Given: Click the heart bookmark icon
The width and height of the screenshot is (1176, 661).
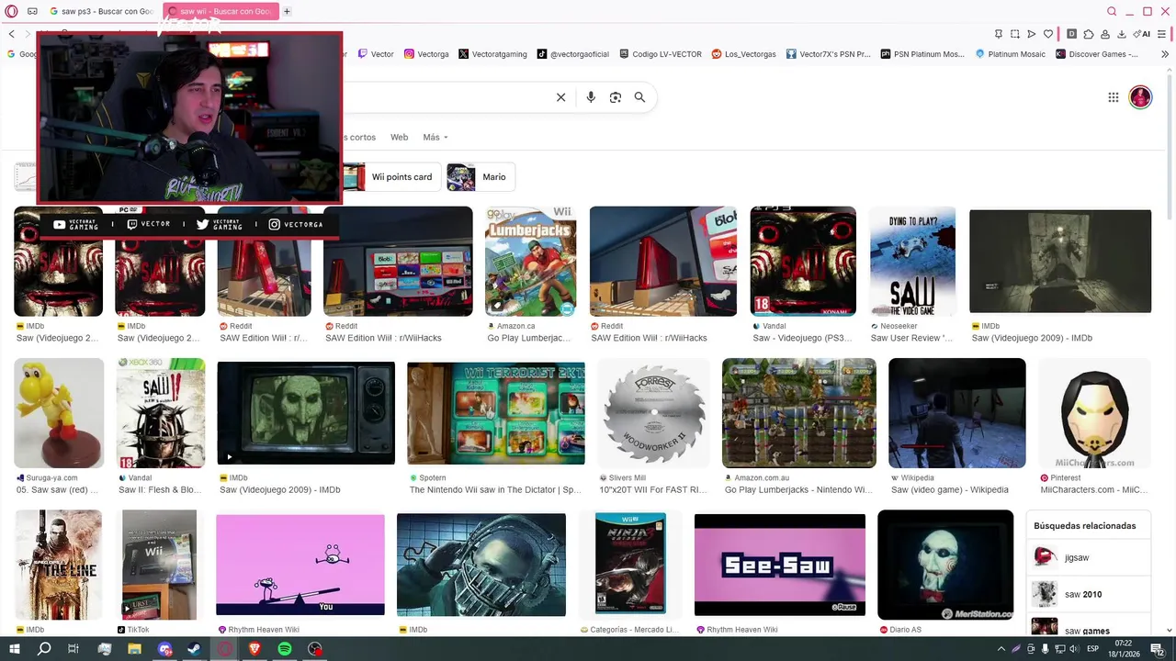Looking at the screenshot, I should [1048, 34].
